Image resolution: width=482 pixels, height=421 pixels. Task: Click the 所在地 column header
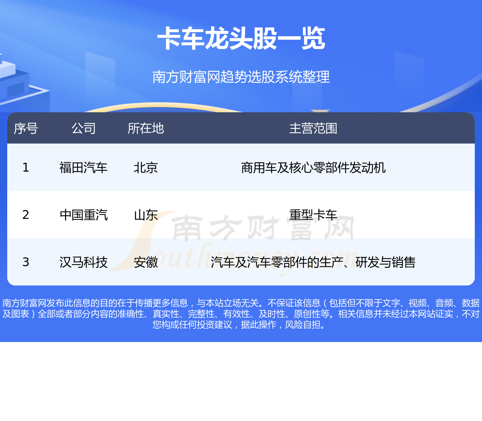click(146, 128)
